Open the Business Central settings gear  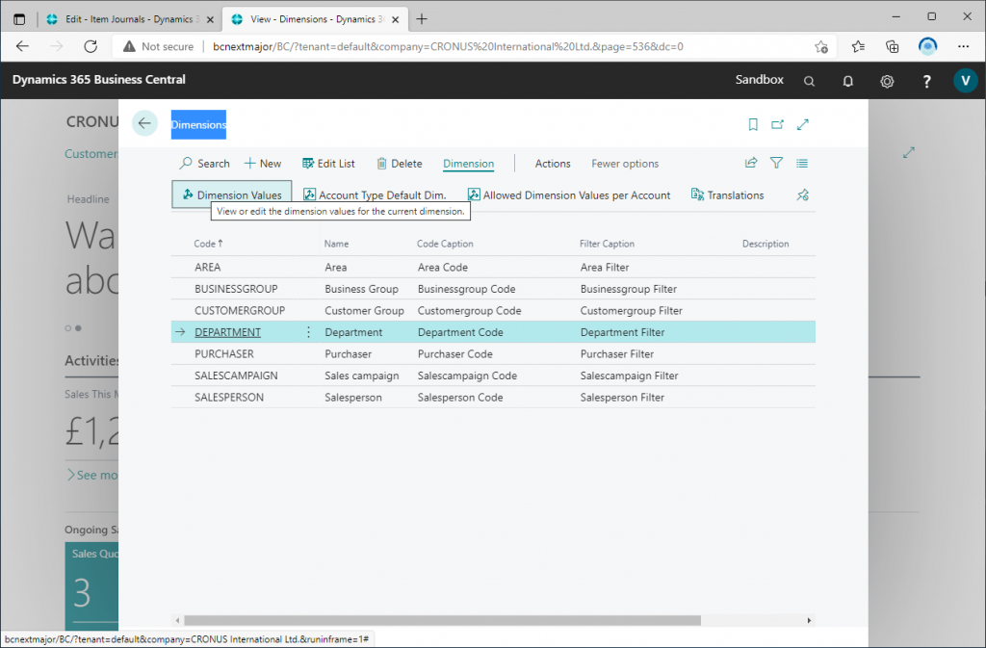887,81
